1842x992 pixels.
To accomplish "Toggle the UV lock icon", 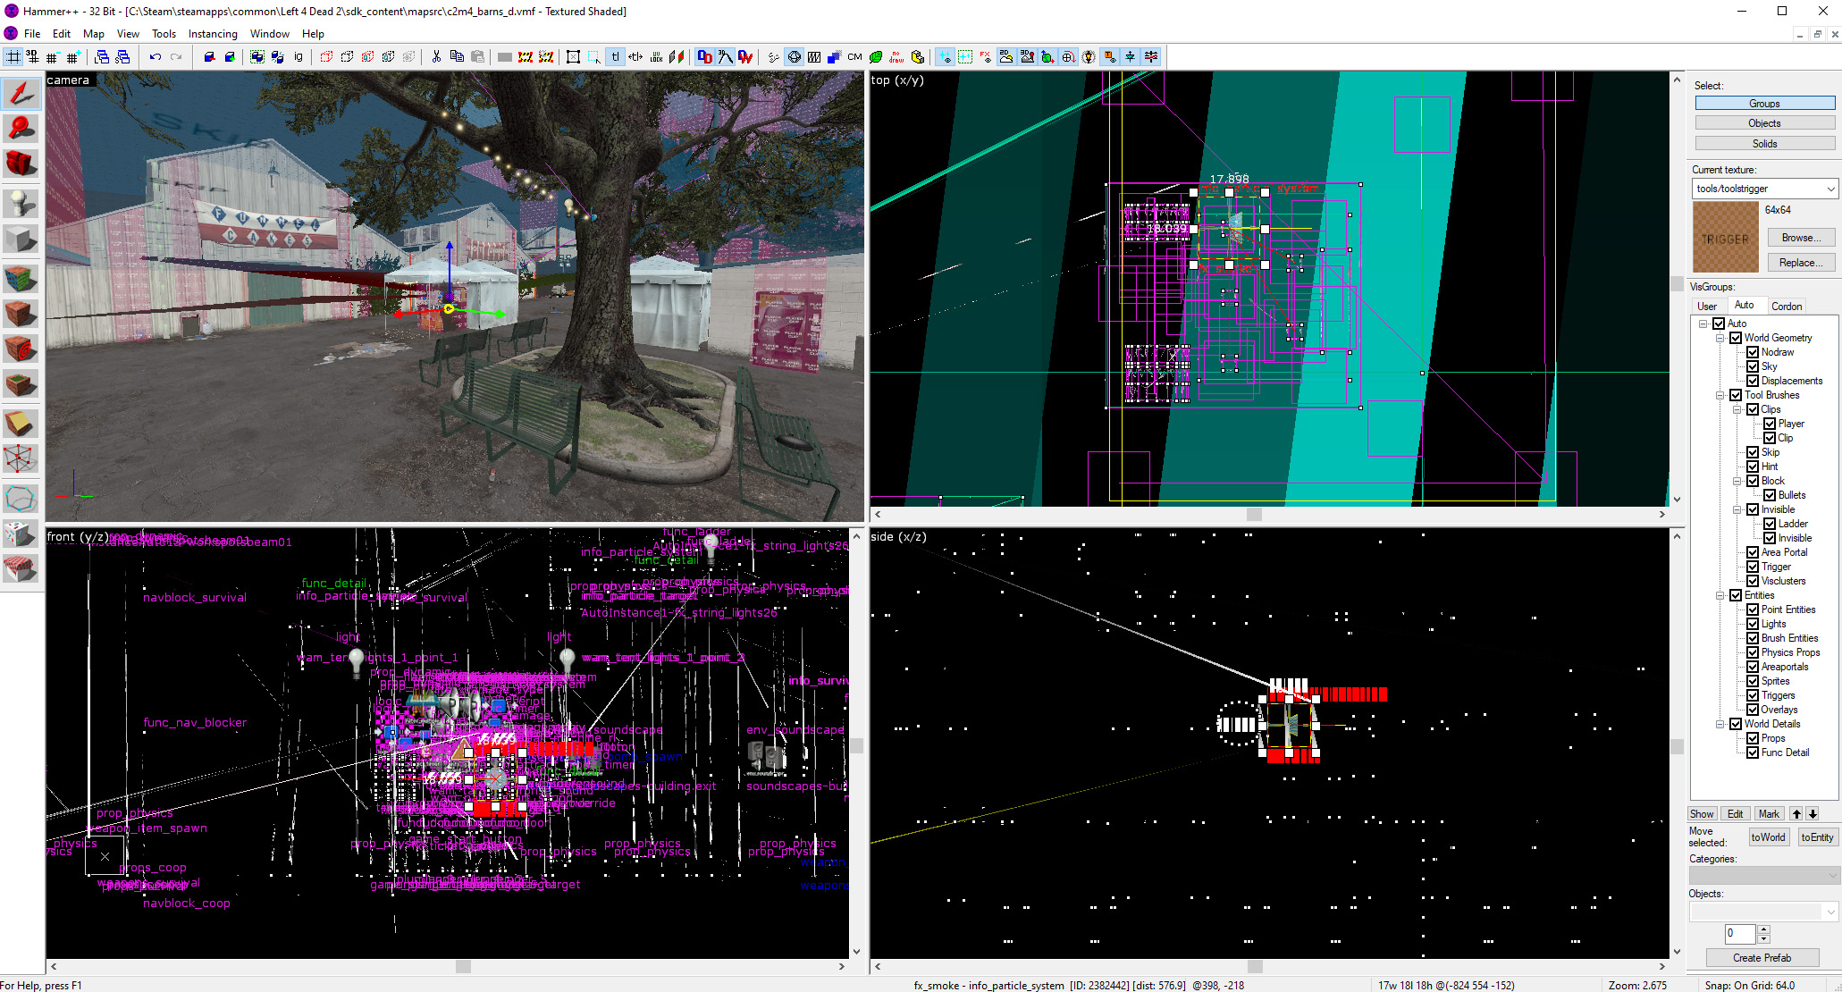I will click(656, 57).
